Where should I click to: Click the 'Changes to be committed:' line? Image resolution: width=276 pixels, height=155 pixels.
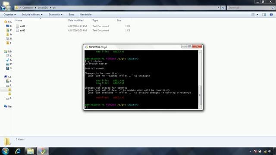(102, 73)
